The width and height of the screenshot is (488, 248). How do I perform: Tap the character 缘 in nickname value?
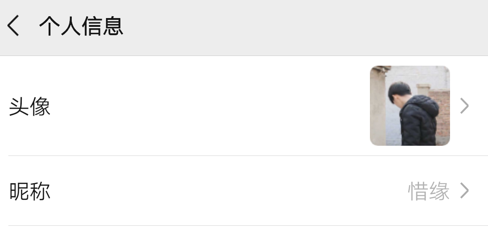pos(439,191)
